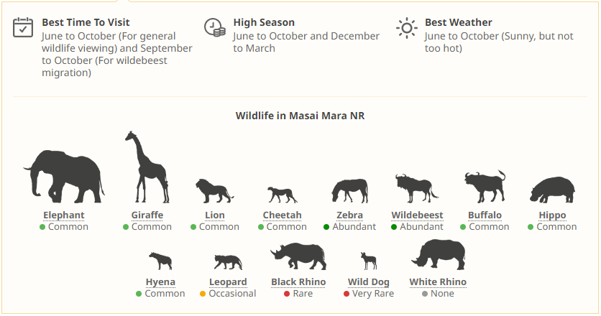Click the orange Occasional dot under Leopard
The width and height of the screenshot is (601, 316).
[203, 294]
